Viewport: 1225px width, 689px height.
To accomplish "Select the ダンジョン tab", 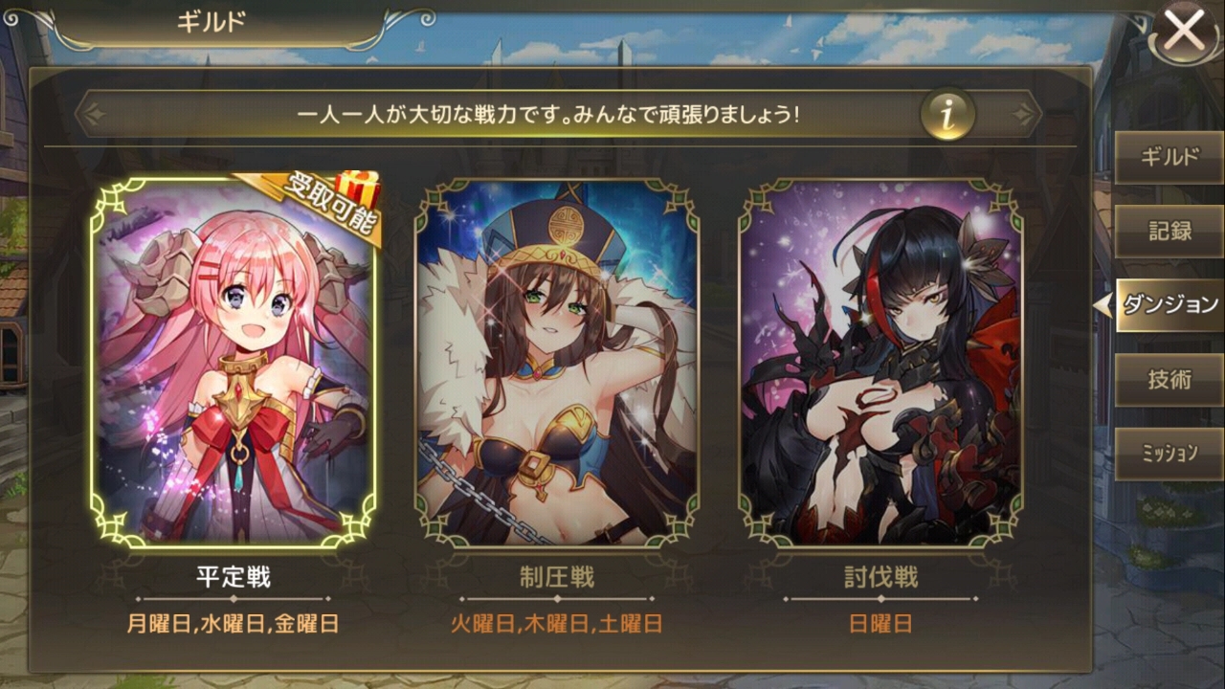I will [x=1169, y=305].
